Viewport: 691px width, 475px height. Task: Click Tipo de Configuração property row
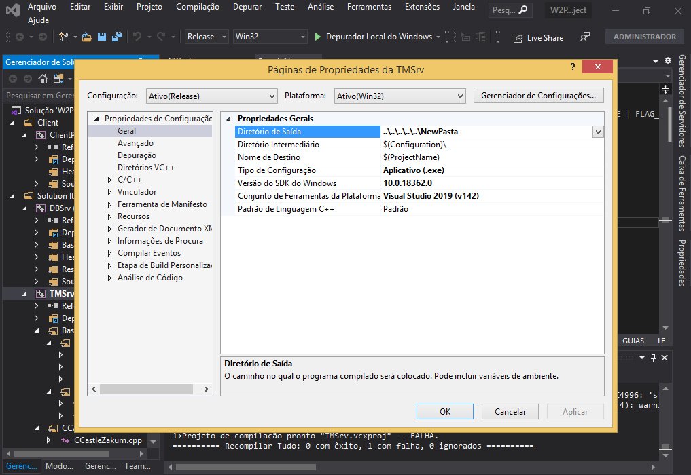click(419, 170)
